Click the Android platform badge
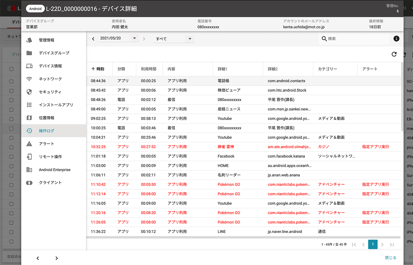The width and height of the screenshot is (413, 265). [35, 9]
